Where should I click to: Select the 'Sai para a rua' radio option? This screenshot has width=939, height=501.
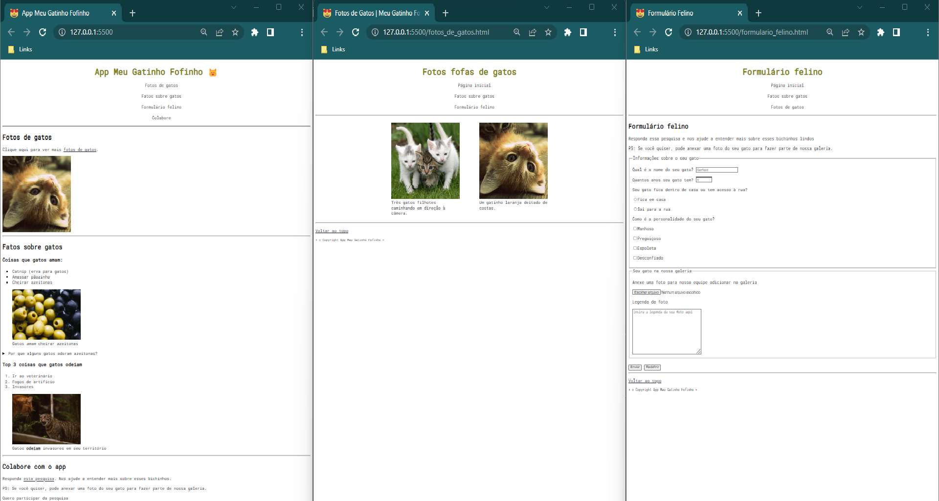pos(635,209)
